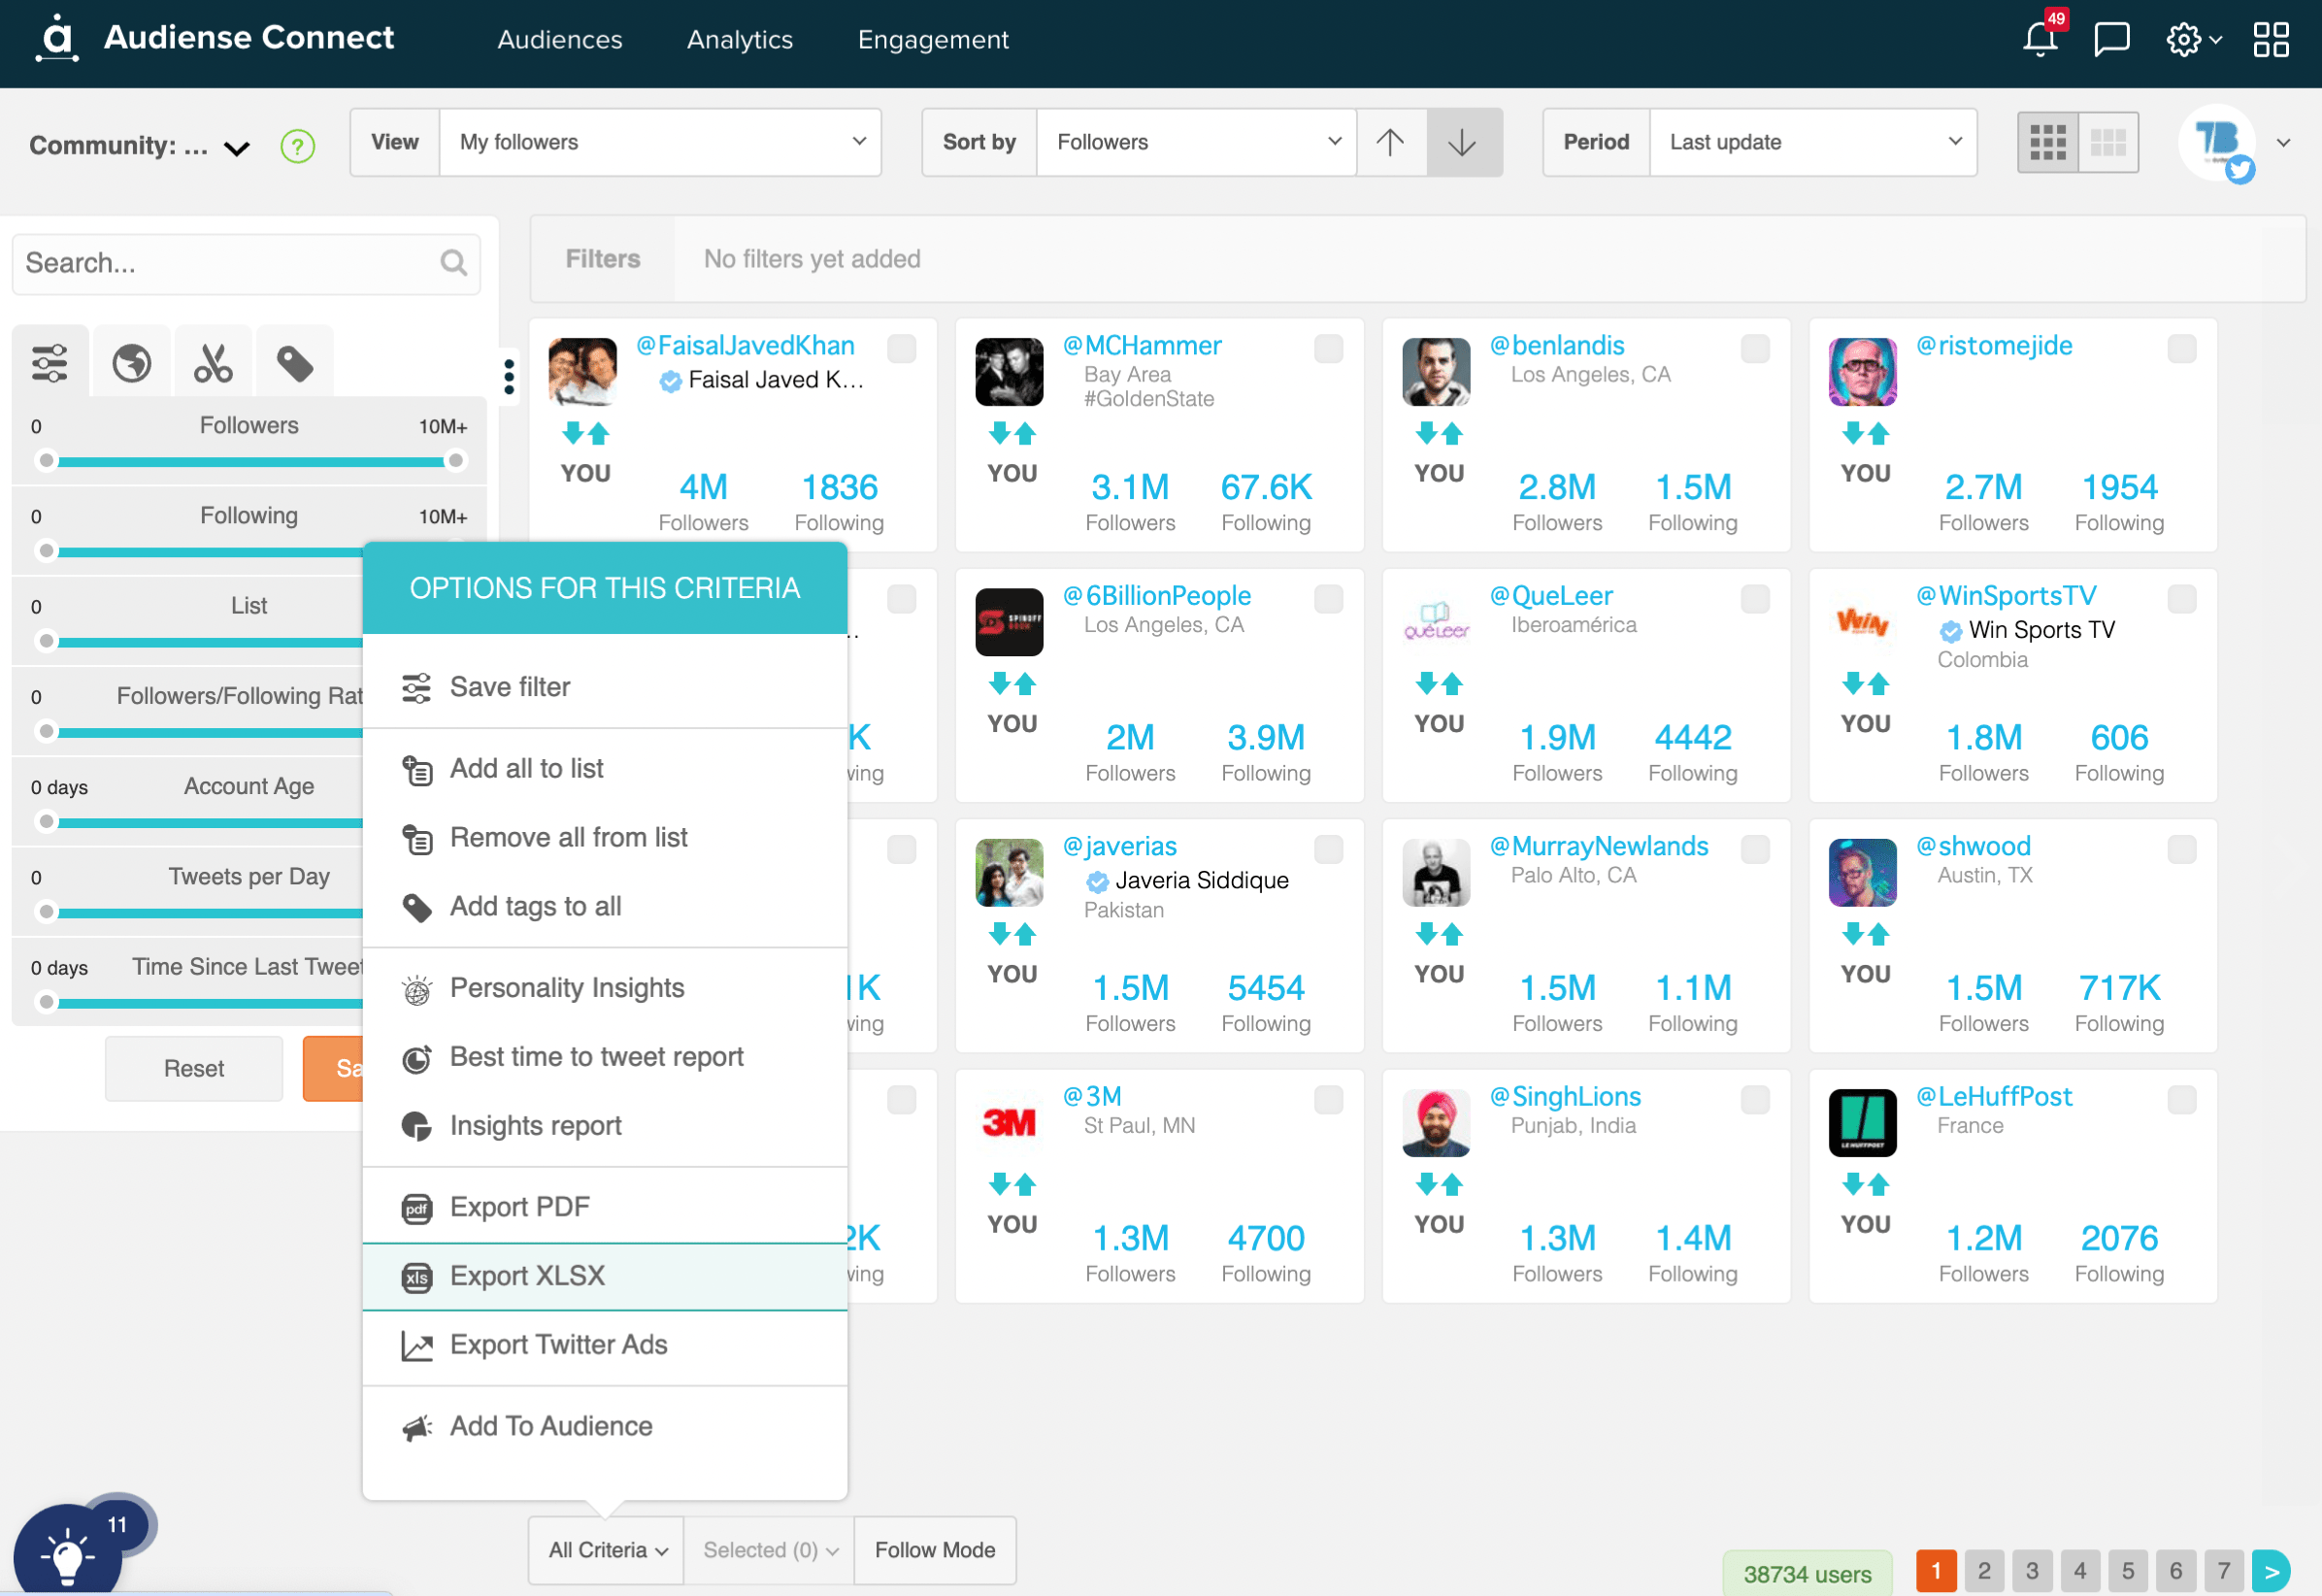Open the Sort by Followers dropdown

click(x=1196, y=142)
